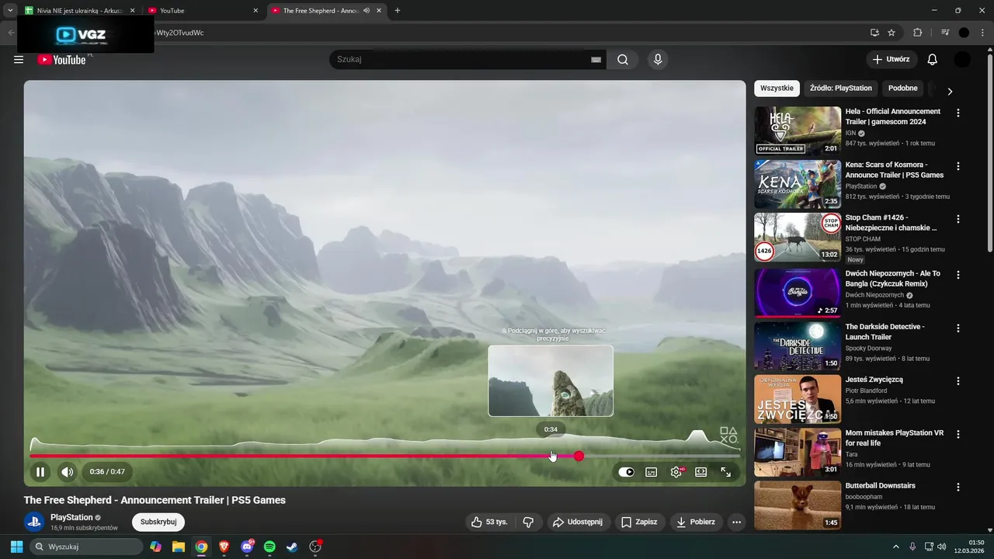This screenshot has height=559, width=994.
Task: Open Steam from the taskbar
Action: coord(292,547)
